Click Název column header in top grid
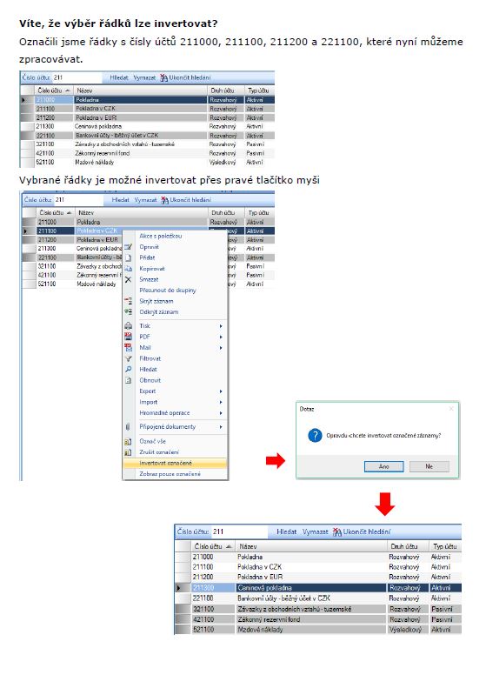Image resolution: width=486 pixels, height=675 pixels. [141, 90]
